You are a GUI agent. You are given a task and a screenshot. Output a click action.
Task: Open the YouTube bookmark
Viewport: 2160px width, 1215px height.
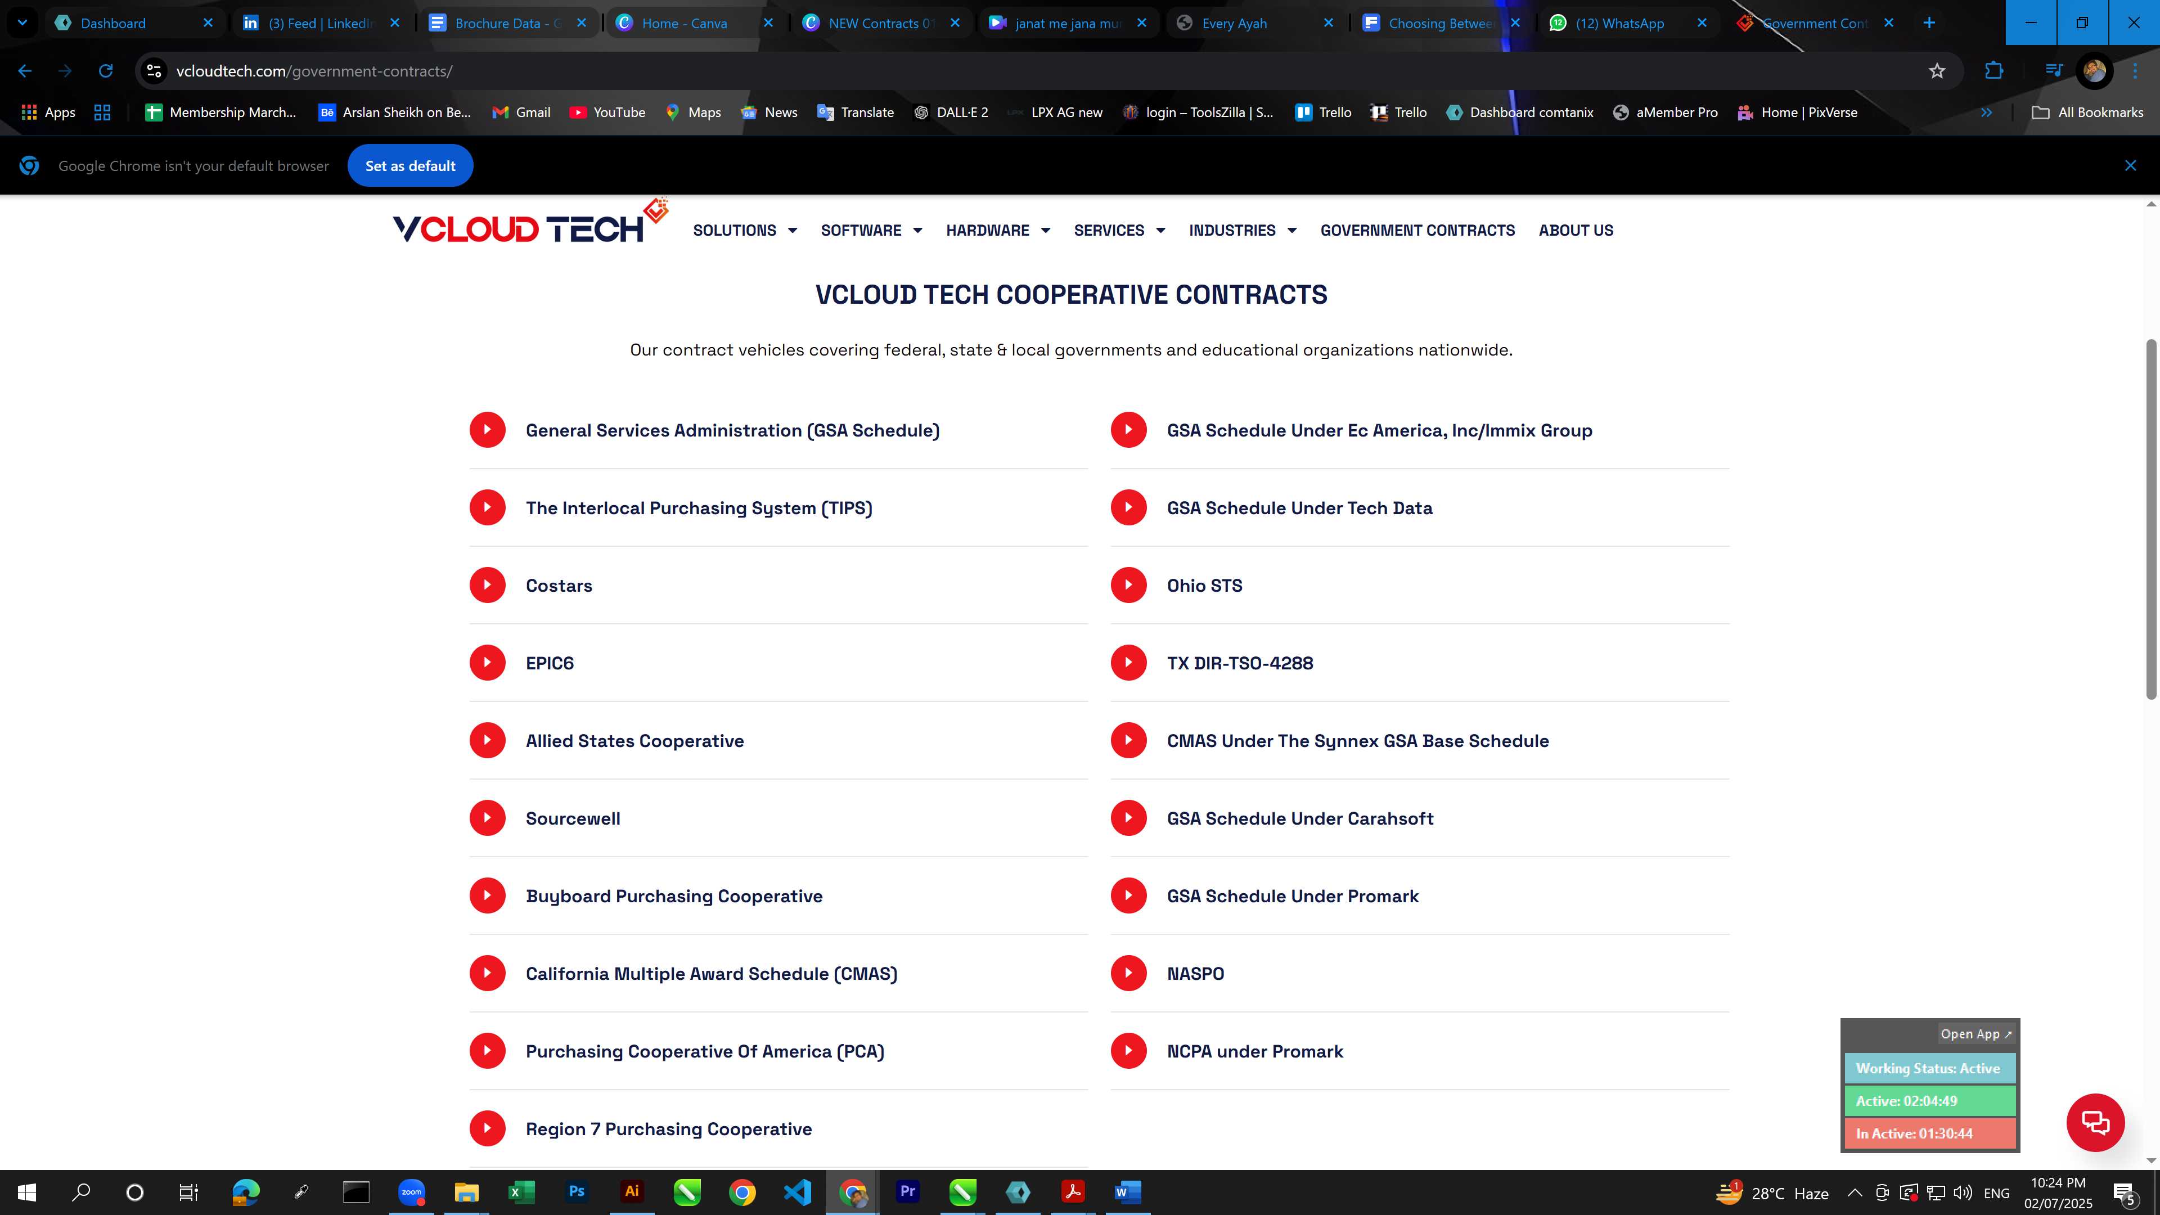(607, 112)
